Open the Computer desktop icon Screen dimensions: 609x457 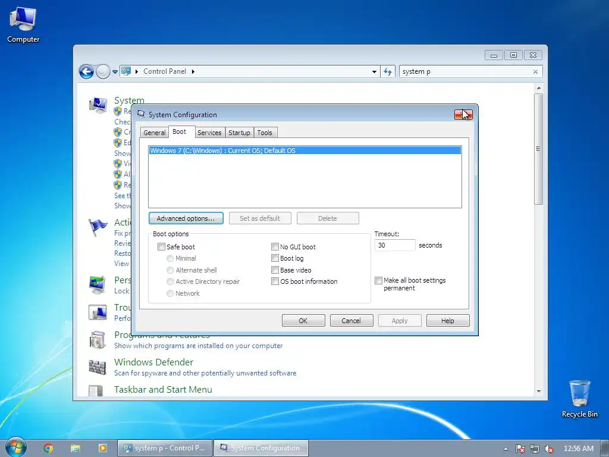tap(23, 24)
